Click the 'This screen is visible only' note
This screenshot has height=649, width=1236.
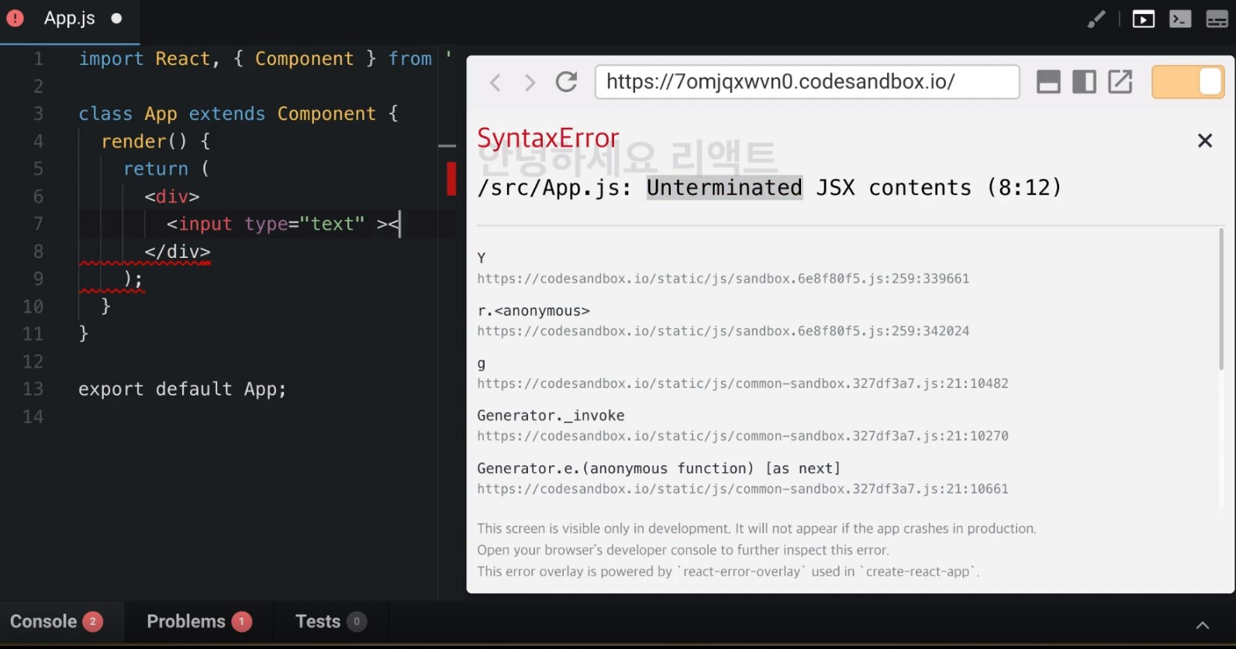756,528
